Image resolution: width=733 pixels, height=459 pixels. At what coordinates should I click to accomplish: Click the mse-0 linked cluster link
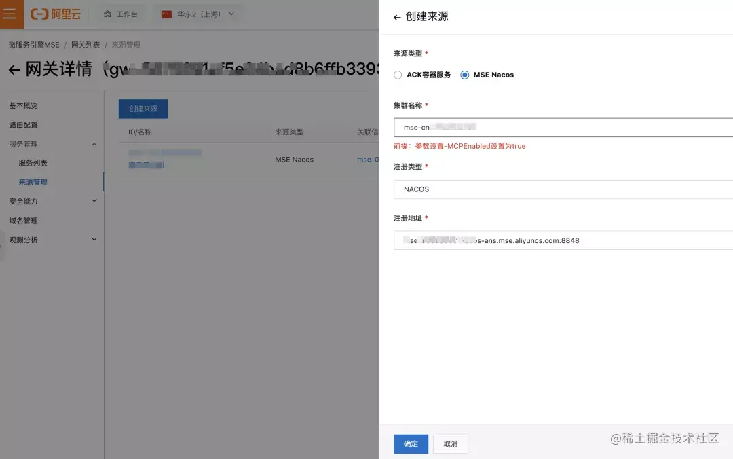(367, 160)
